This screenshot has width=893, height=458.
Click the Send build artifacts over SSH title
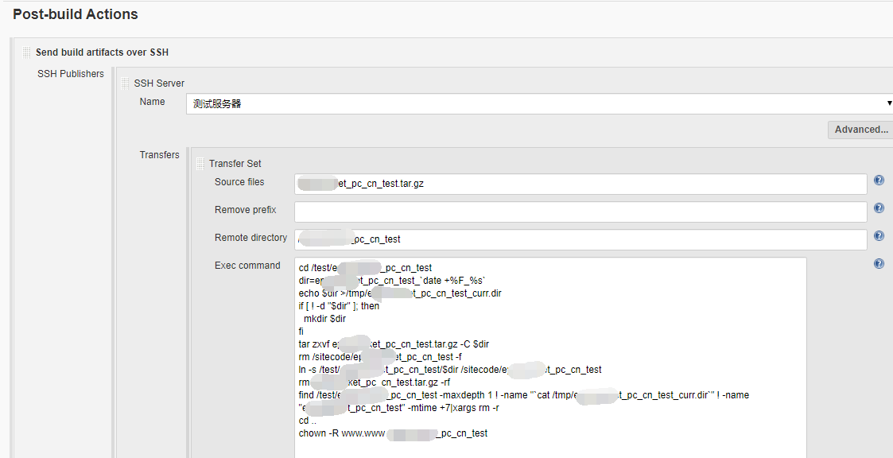102,52
